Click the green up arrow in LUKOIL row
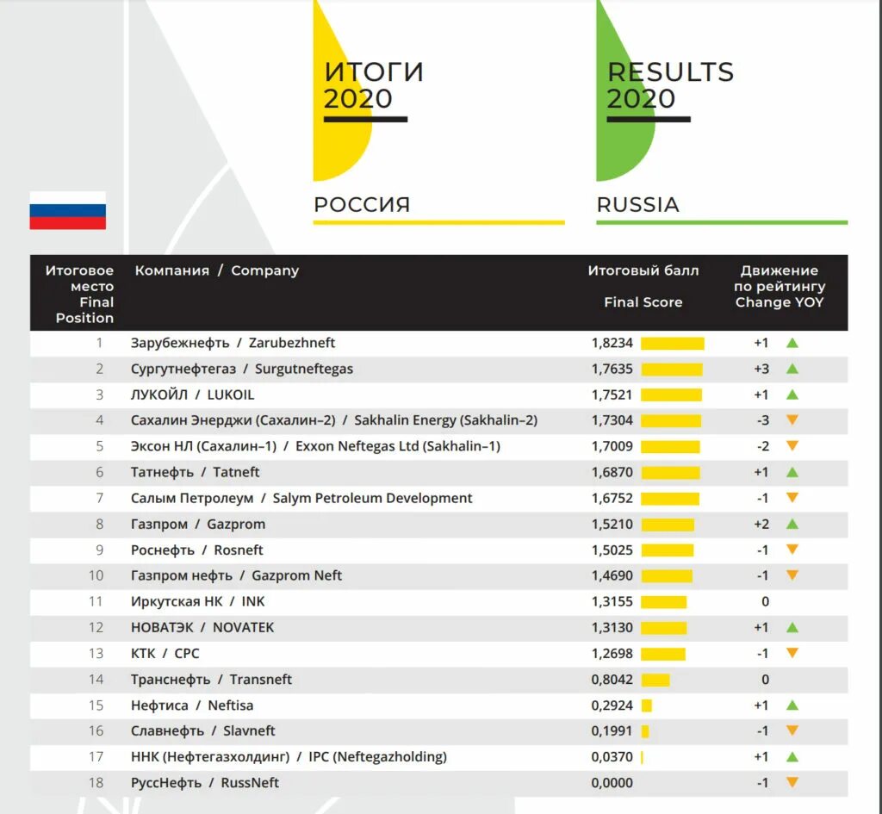The width and height of the screenshot is (882, 814). point(792,395)
